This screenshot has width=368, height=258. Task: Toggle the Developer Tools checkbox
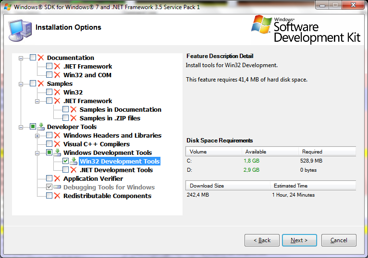[x=33, y=127]
